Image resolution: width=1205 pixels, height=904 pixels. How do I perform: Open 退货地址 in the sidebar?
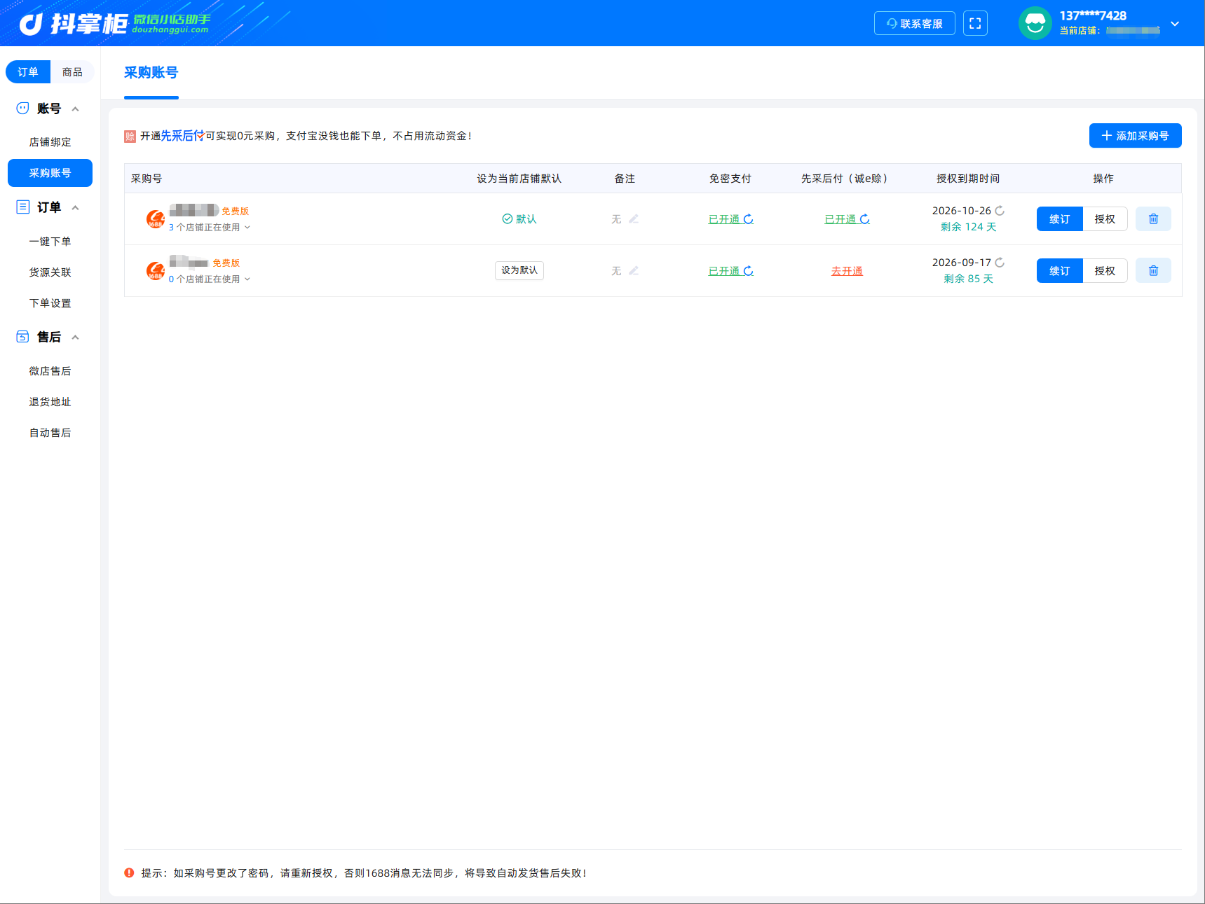50,402
